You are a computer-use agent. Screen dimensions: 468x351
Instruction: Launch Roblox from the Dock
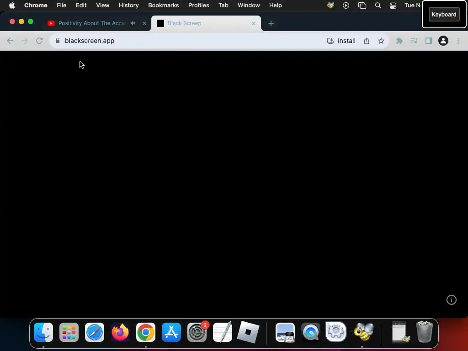[248, 332]
